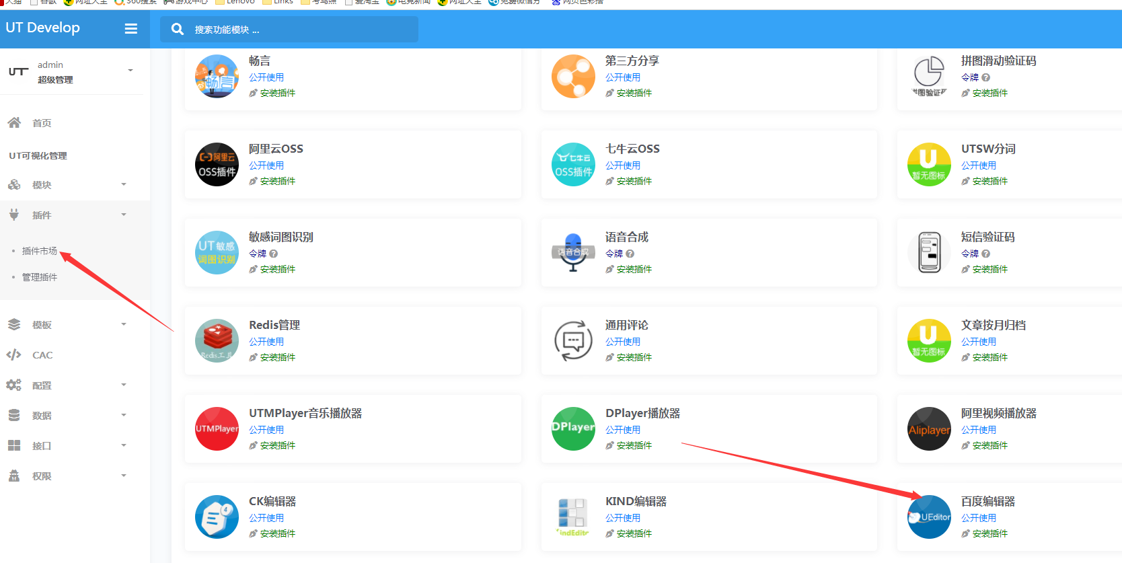This screenshot has height=563, width=1122.
Task: Click the Redis管理 plugin icon
Action: click(217, 341)
